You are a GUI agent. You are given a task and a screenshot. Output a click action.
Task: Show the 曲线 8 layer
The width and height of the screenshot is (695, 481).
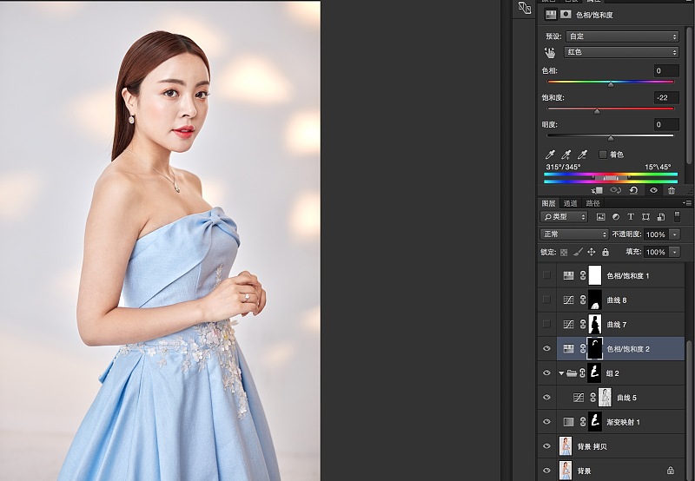(x=546, y=300)
